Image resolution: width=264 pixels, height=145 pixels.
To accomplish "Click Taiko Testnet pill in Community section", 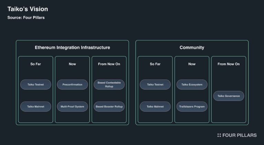I will tap(155, 84).
